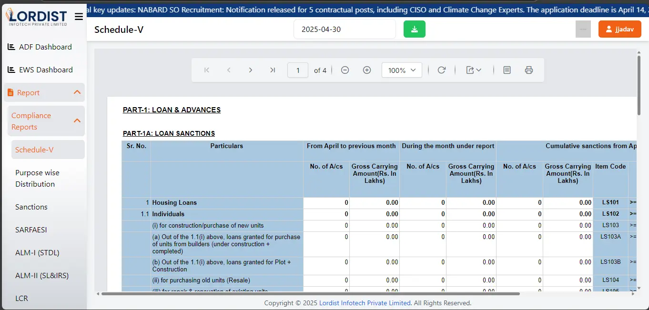Open the jjadav user menu
Image resolution: width=649 pixels, height=310 pixels.
619,29
